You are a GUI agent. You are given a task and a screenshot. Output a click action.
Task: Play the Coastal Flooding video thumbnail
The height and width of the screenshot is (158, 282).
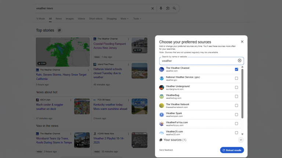tap(140, 45)
